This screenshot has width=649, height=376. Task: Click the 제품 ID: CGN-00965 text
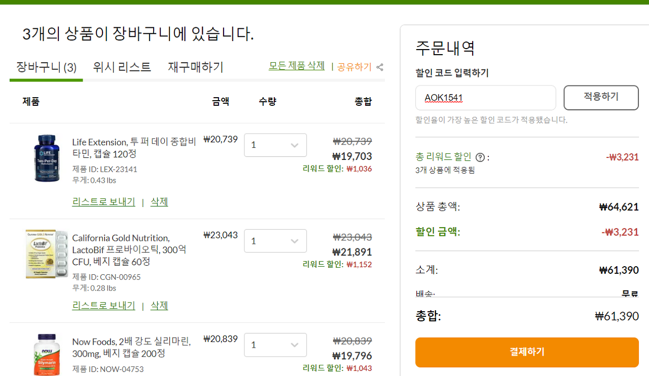tap(106, 277)
